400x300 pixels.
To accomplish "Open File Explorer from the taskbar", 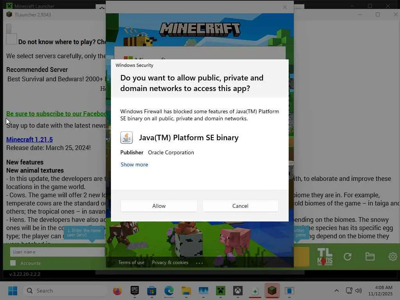I will click(186, 291).
